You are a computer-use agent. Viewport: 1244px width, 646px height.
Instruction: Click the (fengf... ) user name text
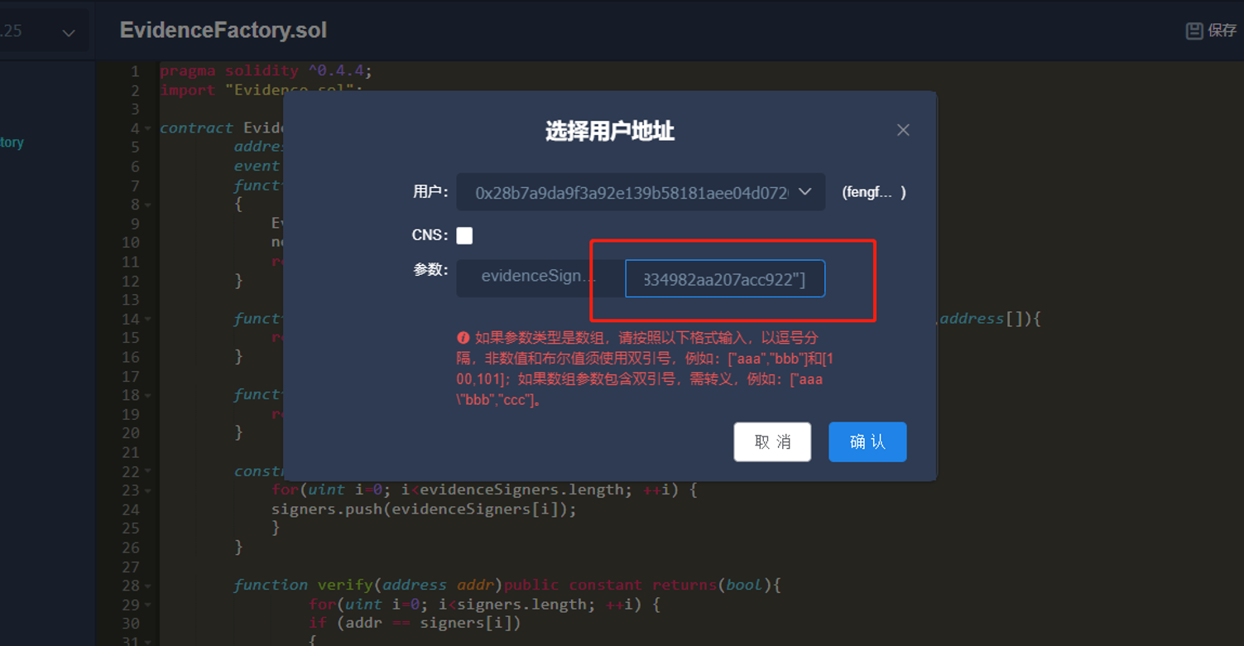874,192
